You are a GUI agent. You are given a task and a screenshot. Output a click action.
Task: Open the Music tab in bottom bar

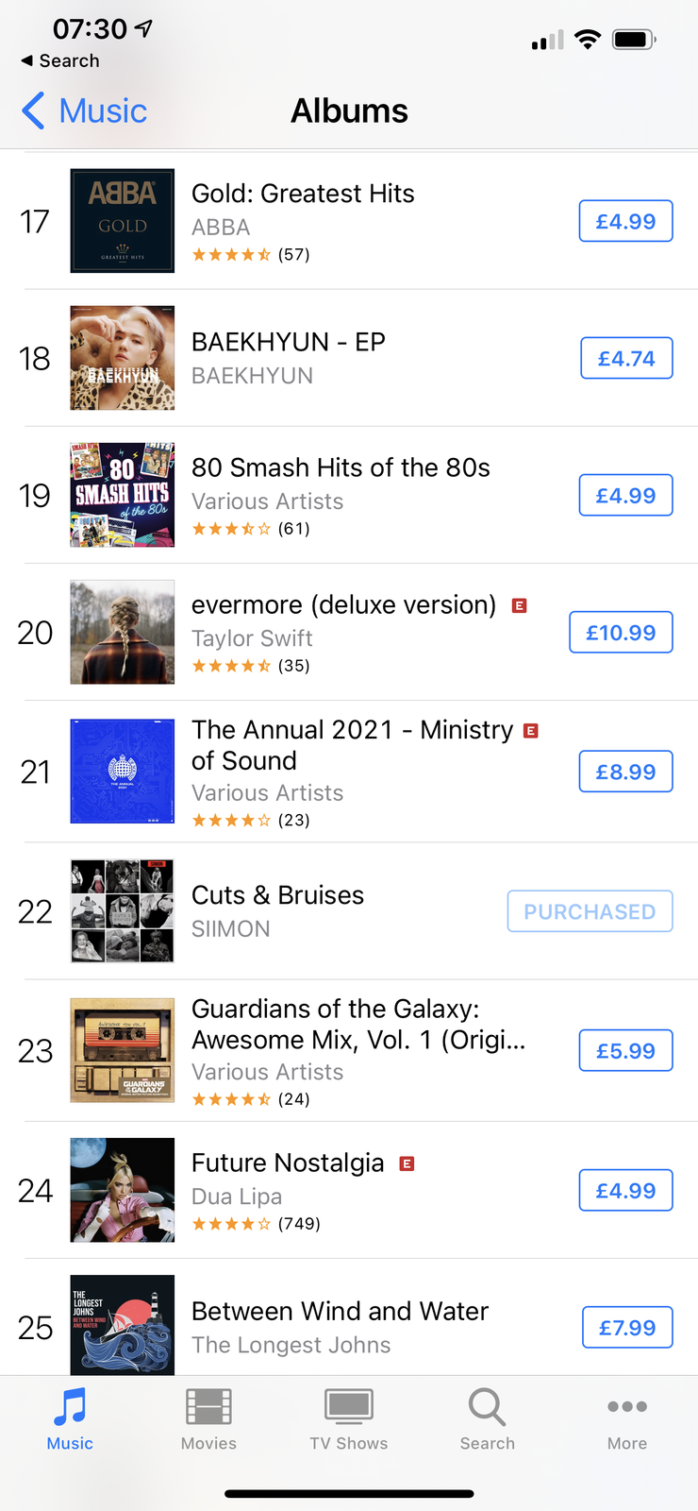coord(70,1418)
